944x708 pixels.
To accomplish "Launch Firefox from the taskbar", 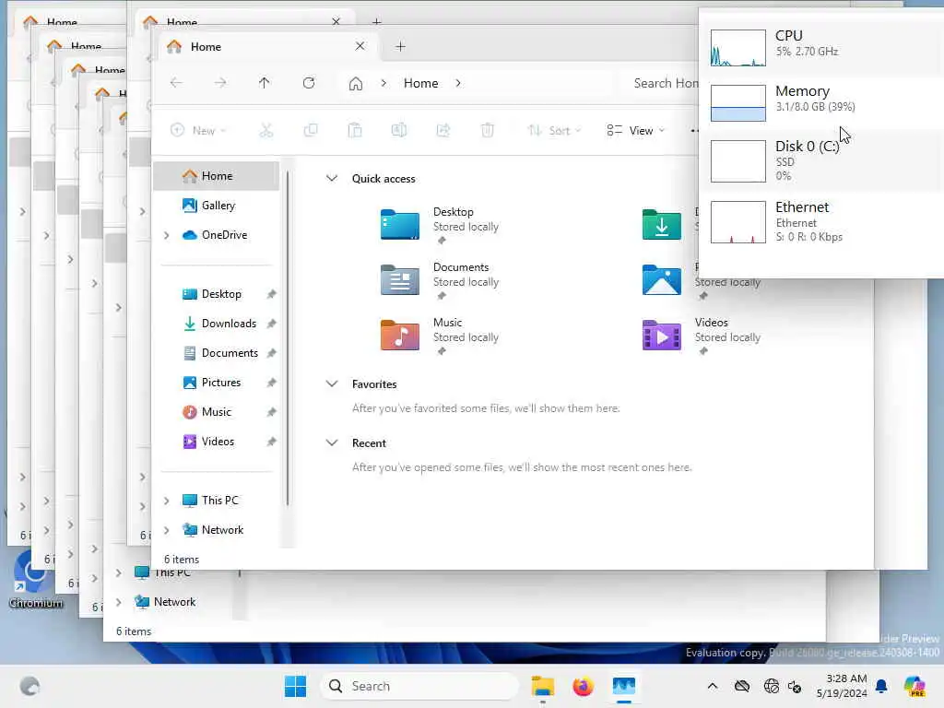I will pyautogui.click(x=583, y=686).
